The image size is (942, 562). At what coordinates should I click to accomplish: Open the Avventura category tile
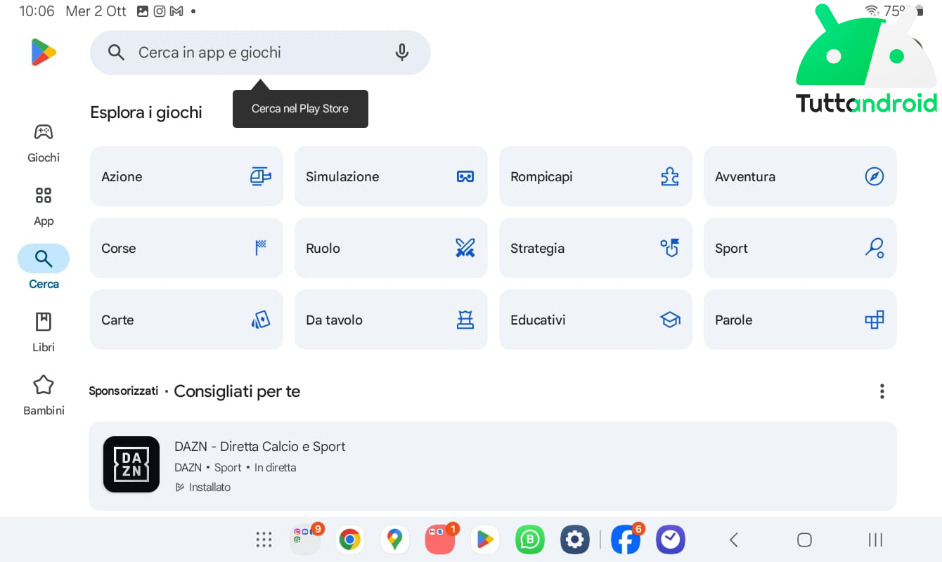(800, 176)
